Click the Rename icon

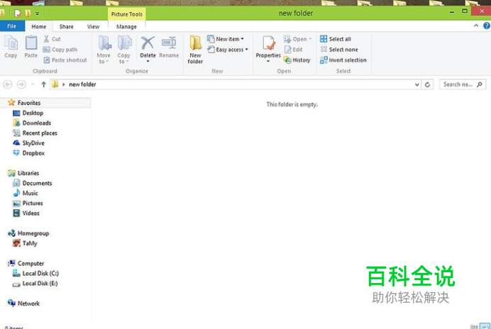coord(169,43)
